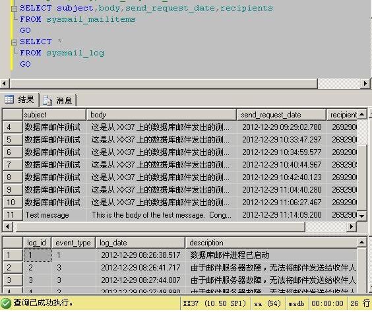Select row 6 header in mail items grid
The width and height of the screenshot is (372, 312).
(13, 152)
